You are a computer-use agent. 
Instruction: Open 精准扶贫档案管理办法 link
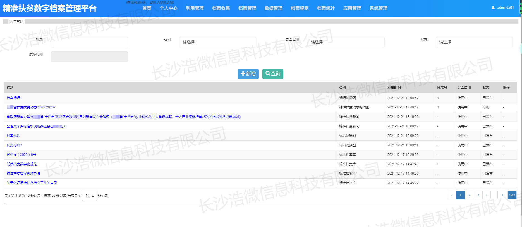point(23,174)
